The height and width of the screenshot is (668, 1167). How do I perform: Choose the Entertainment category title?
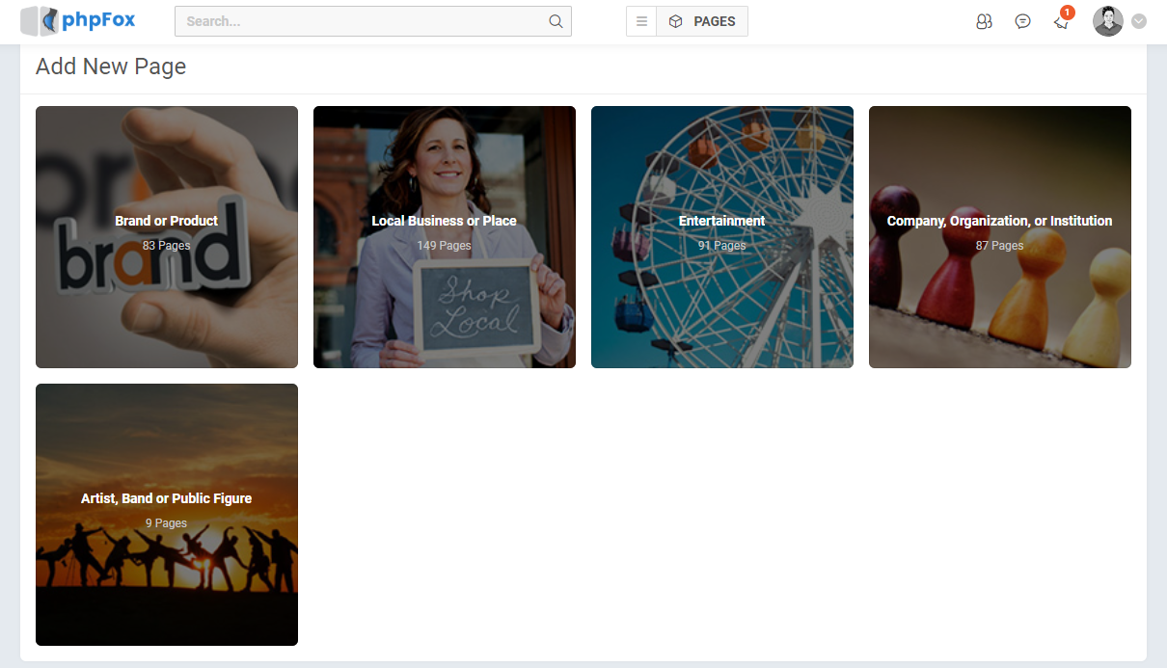tap(721, 221)
